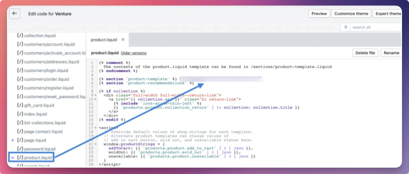Collapse code fold arrow at line 21
The width and height of the screenshot is (409, 174).
pos(96,144)
